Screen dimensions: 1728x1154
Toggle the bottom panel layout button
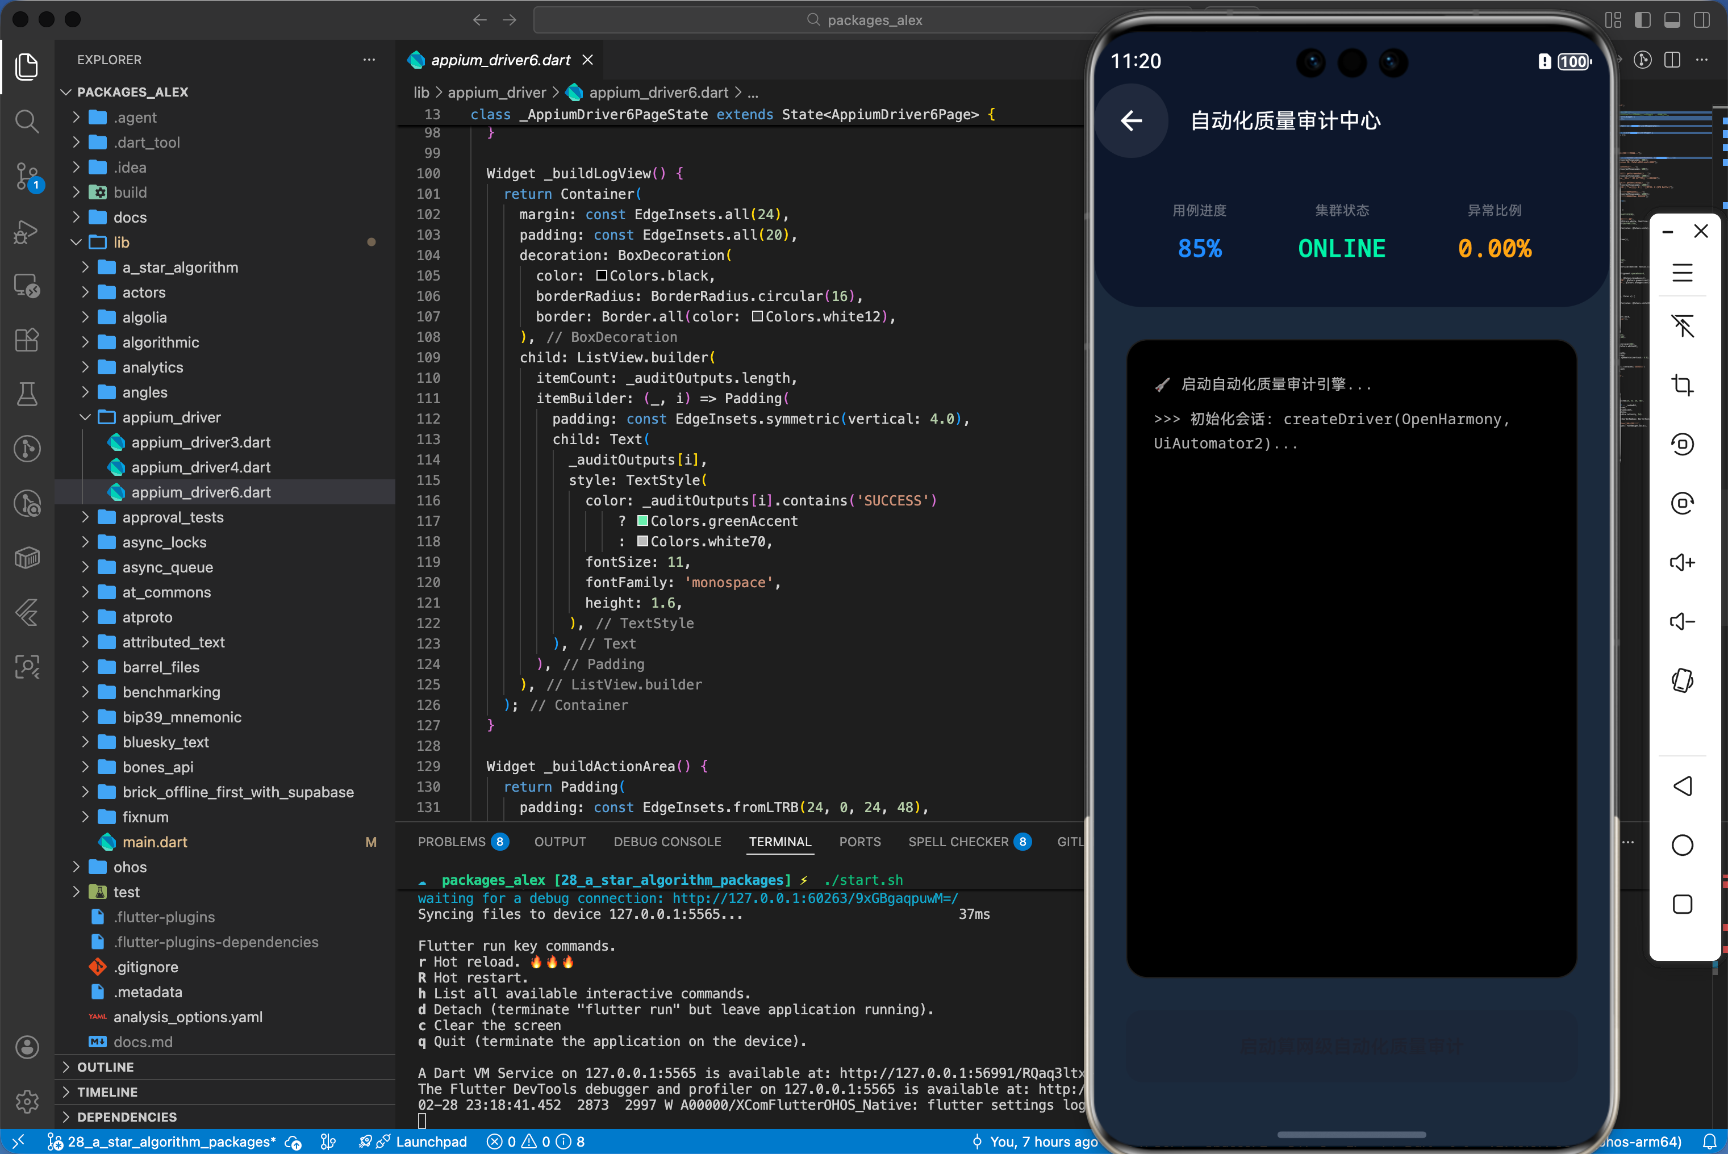coord(1671,20)
